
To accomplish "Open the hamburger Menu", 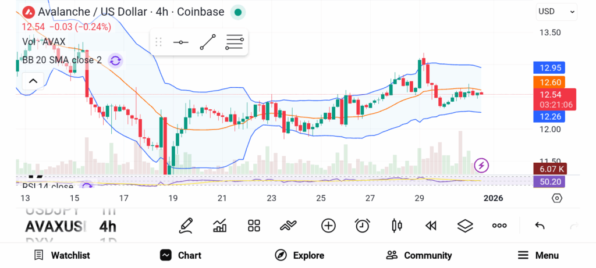I will 538,255.
